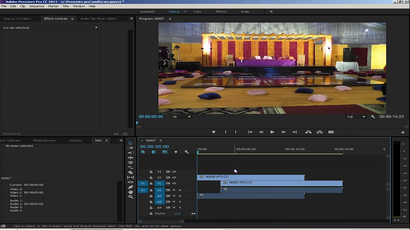
Task: Add marker in timeline
Action: pos(176,152)
